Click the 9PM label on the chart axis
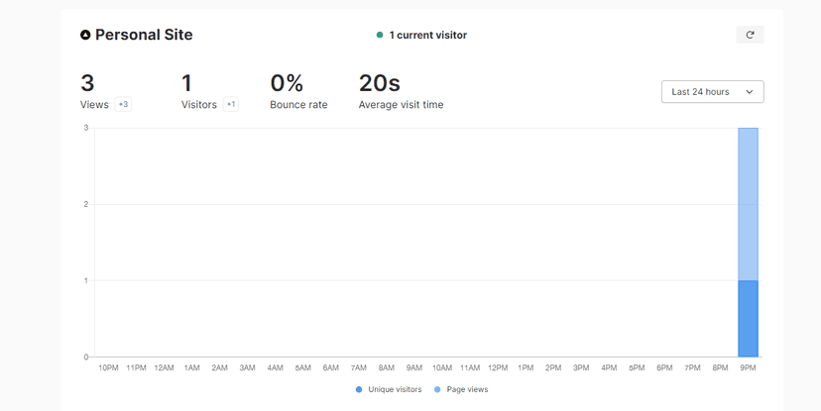 coord(748,367)
